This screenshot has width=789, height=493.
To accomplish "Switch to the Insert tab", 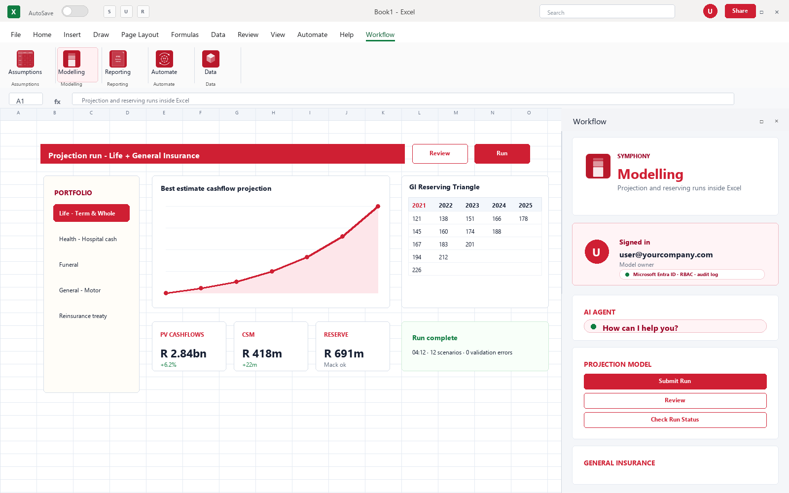I will click(72, 35).
